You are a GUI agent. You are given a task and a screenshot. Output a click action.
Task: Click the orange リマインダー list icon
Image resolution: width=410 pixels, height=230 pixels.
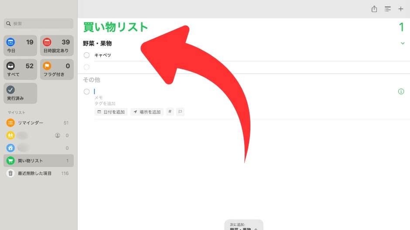pos(10,123)
